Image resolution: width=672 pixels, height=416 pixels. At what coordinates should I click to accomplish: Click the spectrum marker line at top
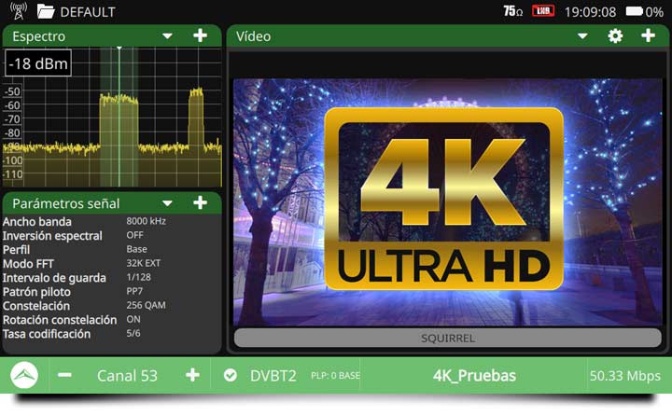pyautogui.click(x=119, y=49)
